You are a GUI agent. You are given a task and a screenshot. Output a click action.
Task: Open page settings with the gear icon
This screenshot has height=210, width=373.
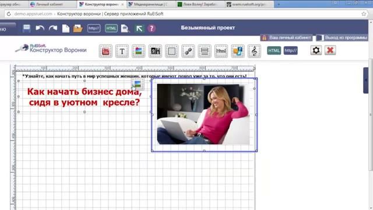tap(316, 50)
